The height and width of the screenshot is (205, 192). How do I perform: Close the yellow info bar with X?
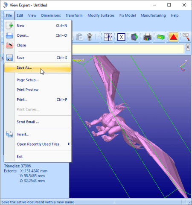(188, 47)
